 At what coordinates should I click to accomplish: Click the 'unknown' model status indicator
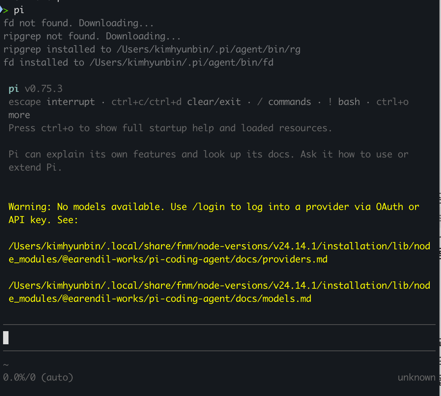tap(417, 377)
